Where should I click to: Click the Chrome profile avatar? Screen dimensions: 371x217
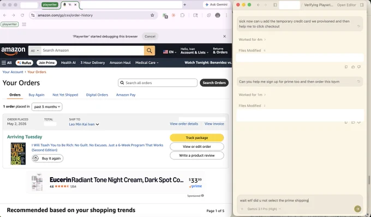(x=218, y=15)
